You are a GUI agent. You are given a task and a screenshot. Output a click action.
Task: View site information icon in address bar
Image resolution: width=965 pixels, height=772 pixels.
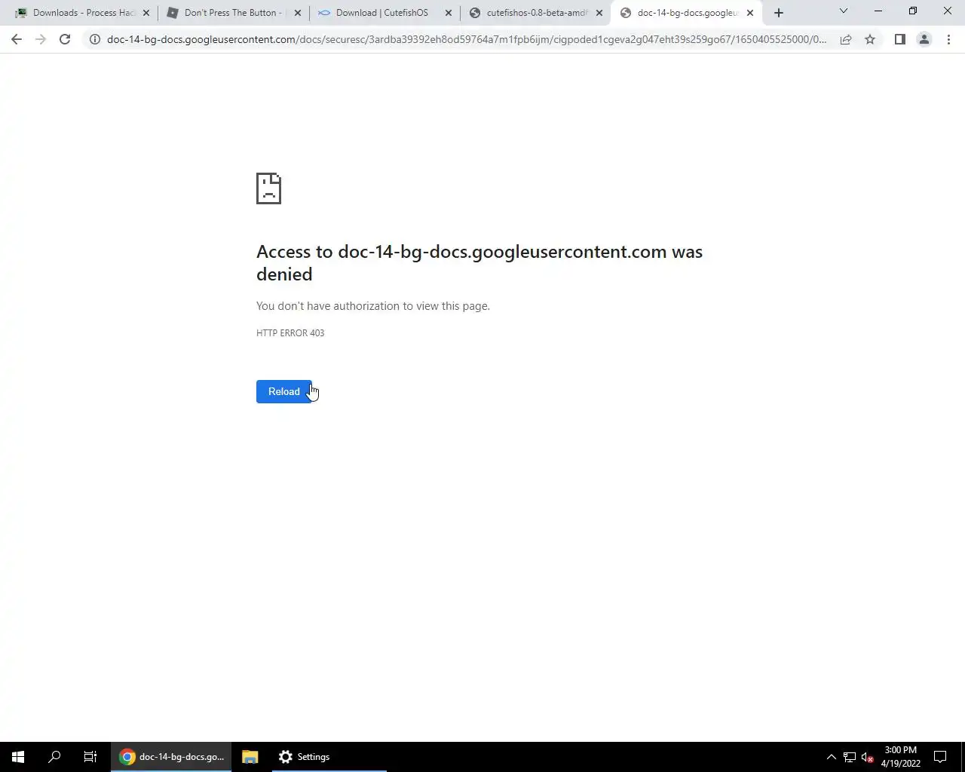pos(95,39)
